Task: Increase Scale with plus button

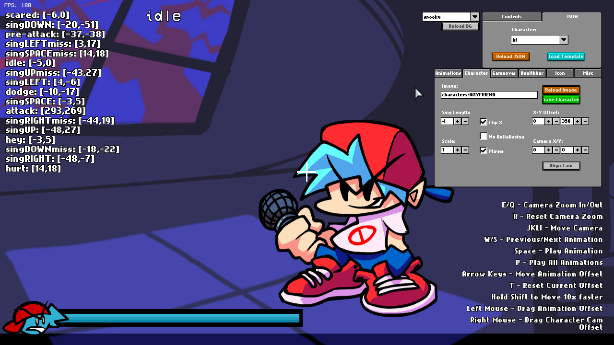Action: point(458,150)
